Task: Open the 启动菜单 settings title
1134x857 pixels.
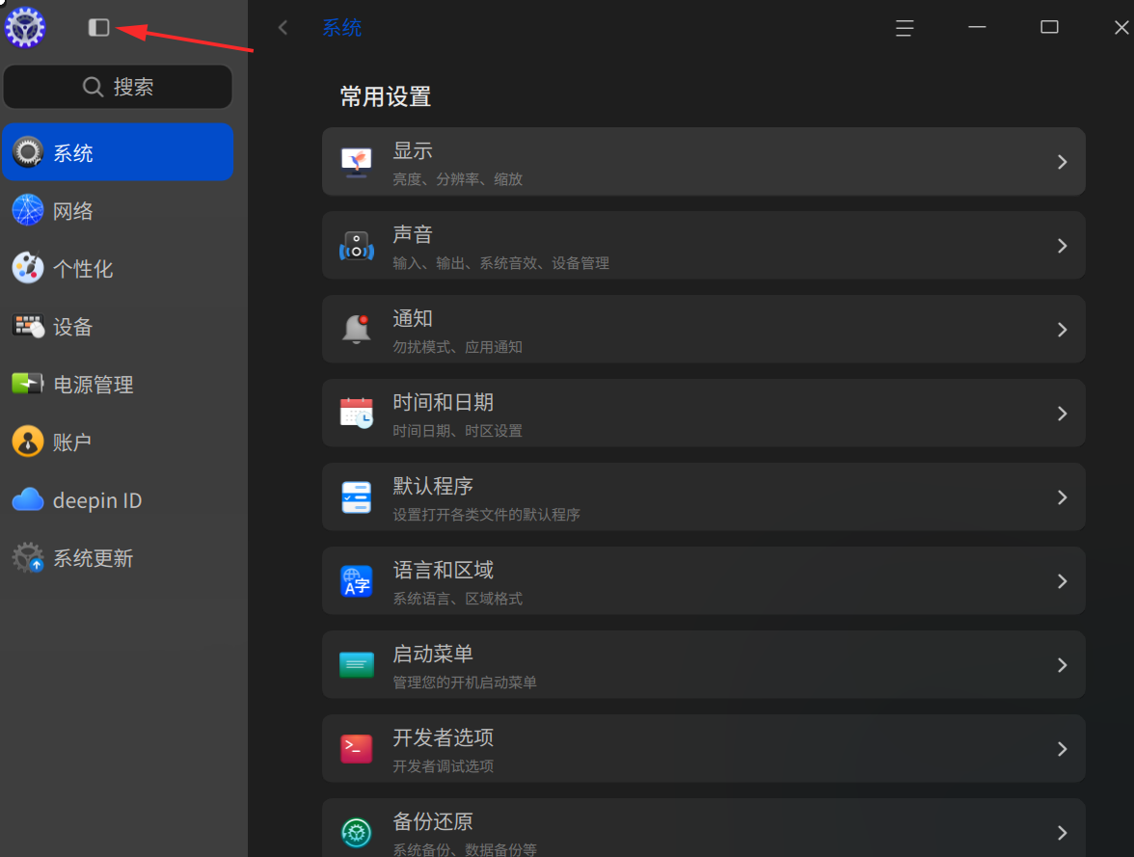Action: (x=432, y=654)
